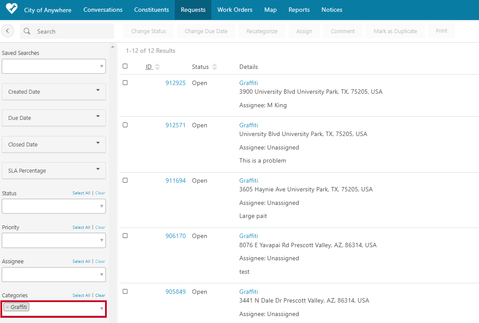Switch to the Map tab
Screen dimensions: 479x323
[x=270, y=10]
